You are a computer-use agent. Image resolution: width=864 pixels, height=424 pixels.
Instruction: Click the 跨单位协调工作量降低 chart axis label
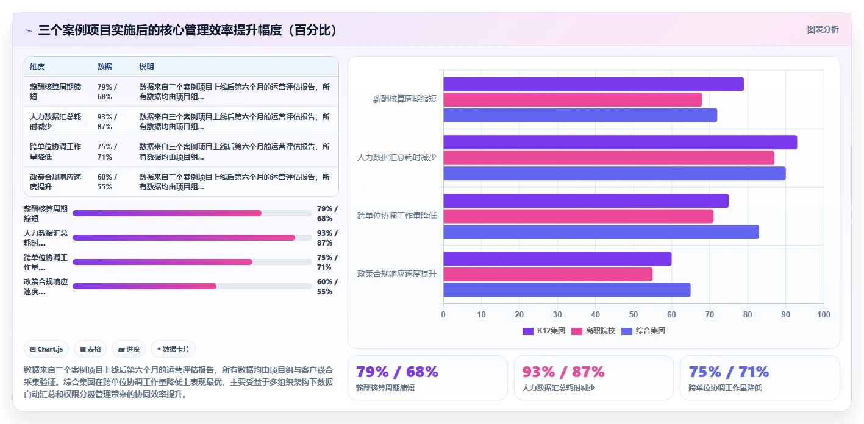[x=397, y=216]
